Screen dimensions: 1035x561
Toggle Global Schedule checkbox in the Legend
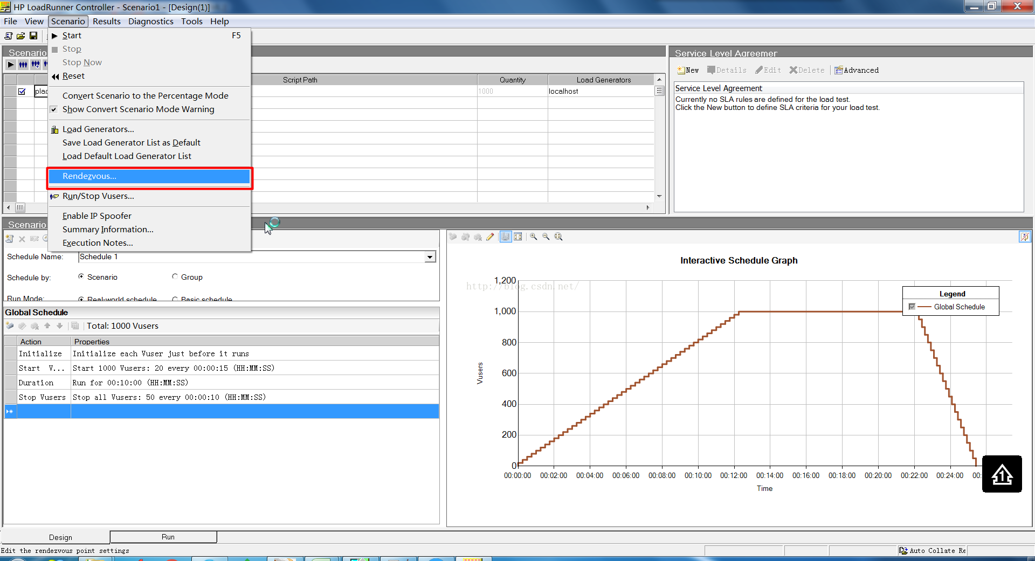pyautogui.click(x=912, y=307)
